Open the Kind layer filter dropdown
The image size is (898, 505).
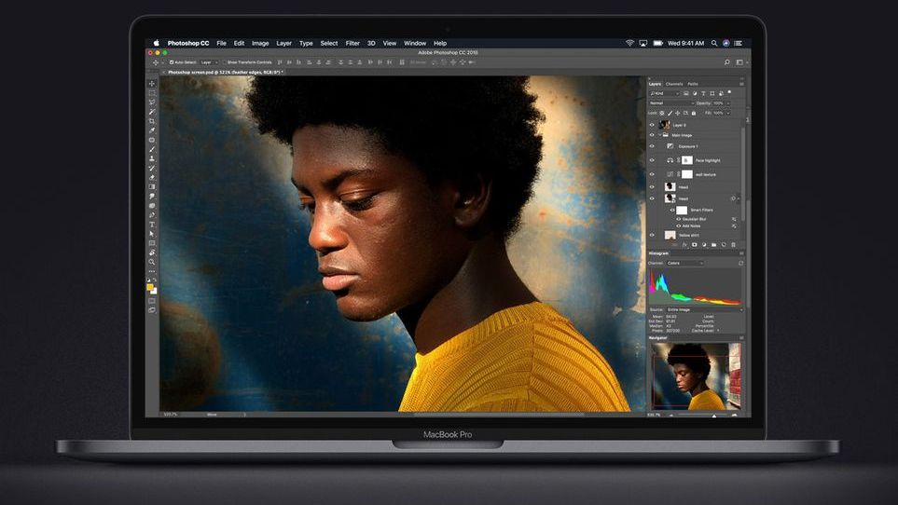664,93
